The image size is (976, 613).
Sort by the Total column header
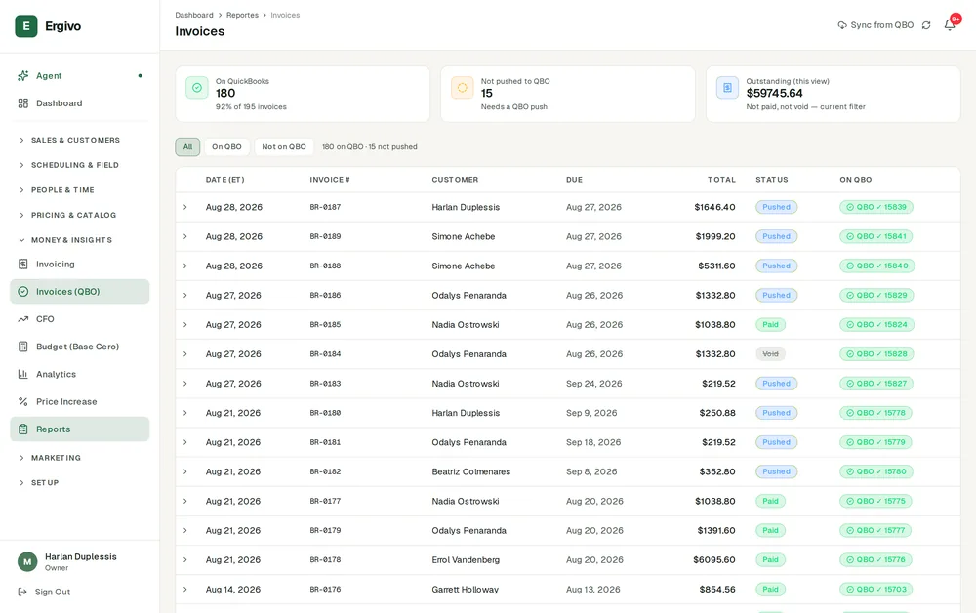point(721,180)
